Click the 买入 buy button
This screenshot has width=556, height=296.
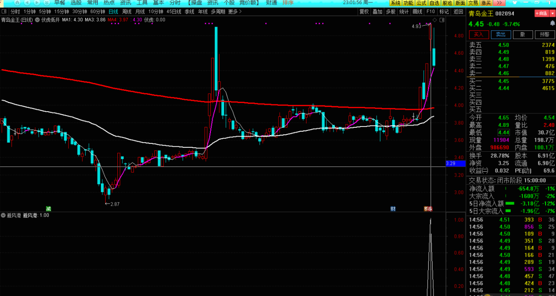pyautogui.click(x=479, y=34)
